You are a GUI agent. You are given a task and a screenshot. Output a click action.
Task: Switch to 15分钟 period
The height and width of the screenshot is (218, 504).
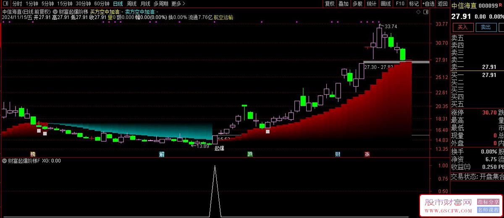65,4
